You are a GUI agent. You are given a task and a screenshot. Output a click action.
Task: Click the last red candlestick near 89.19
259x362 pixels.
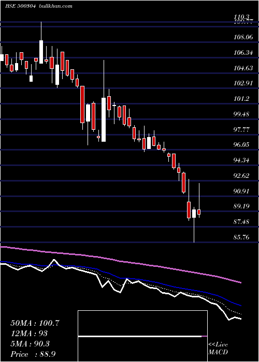click(x=199, y=212)
